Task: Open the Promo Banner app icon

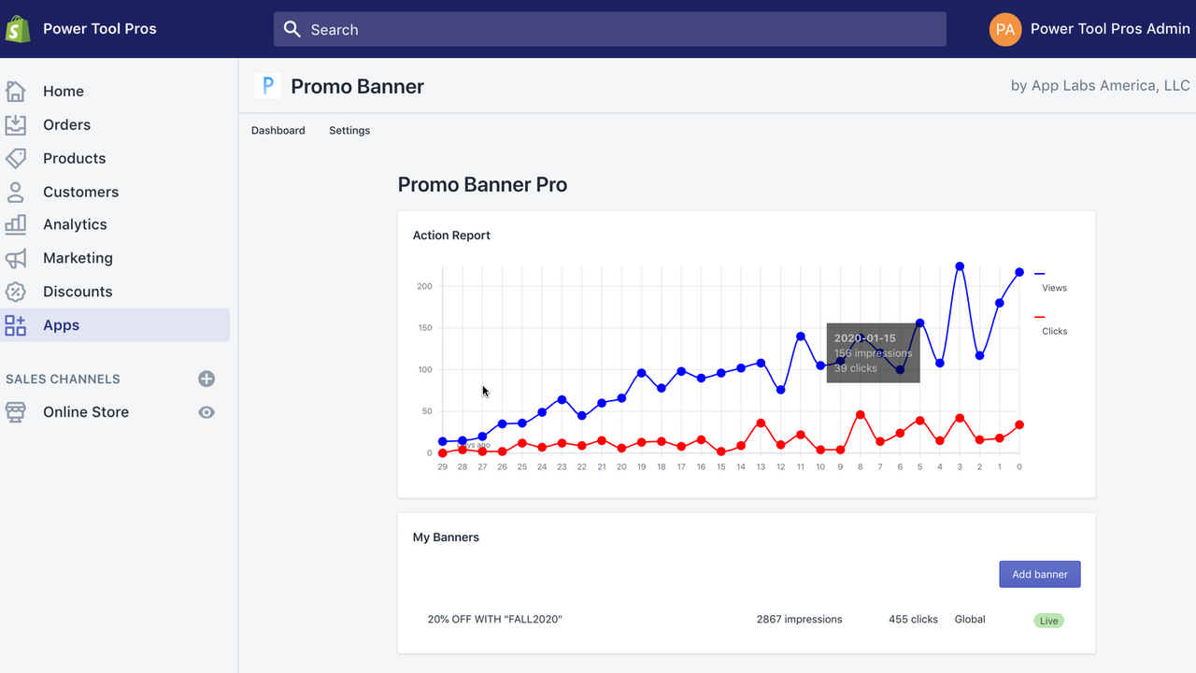Action: click(x=268, y=85)
